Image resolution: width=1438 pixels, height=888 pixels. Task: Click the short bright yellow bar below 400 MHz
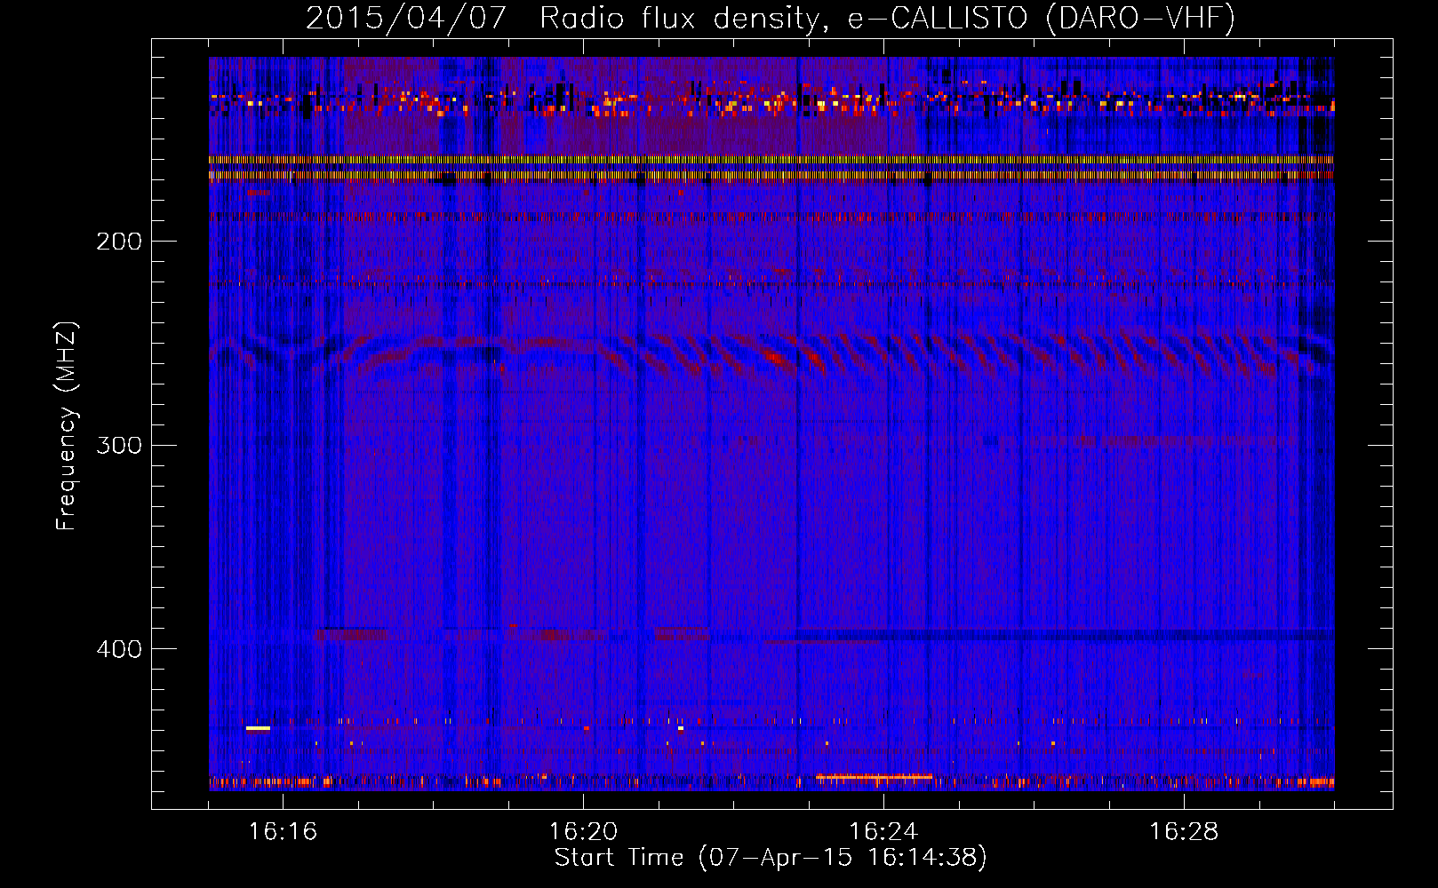[x=258, y=728]
